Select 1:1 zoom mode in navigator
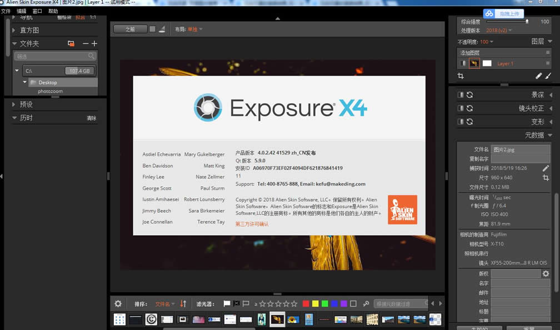Screen dimensions: 560x330 [x=93, y=17]
